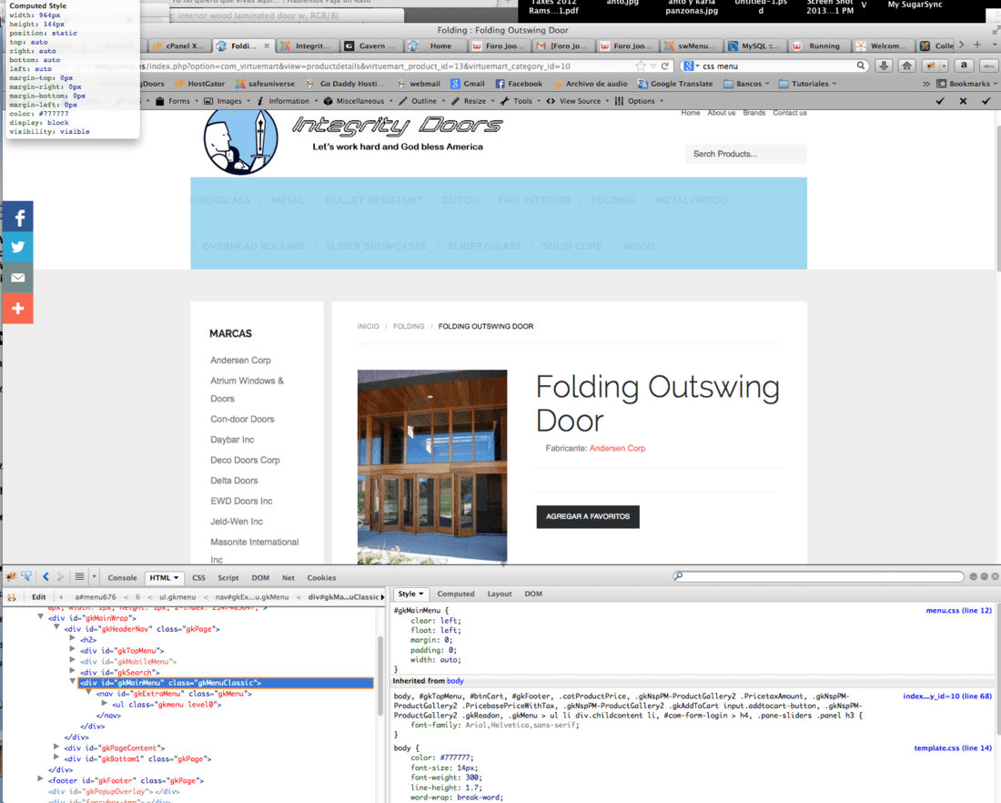Click the Firebug break-on-mutate icon
This screenshot has width=1001, height=803.
(12, 597)
